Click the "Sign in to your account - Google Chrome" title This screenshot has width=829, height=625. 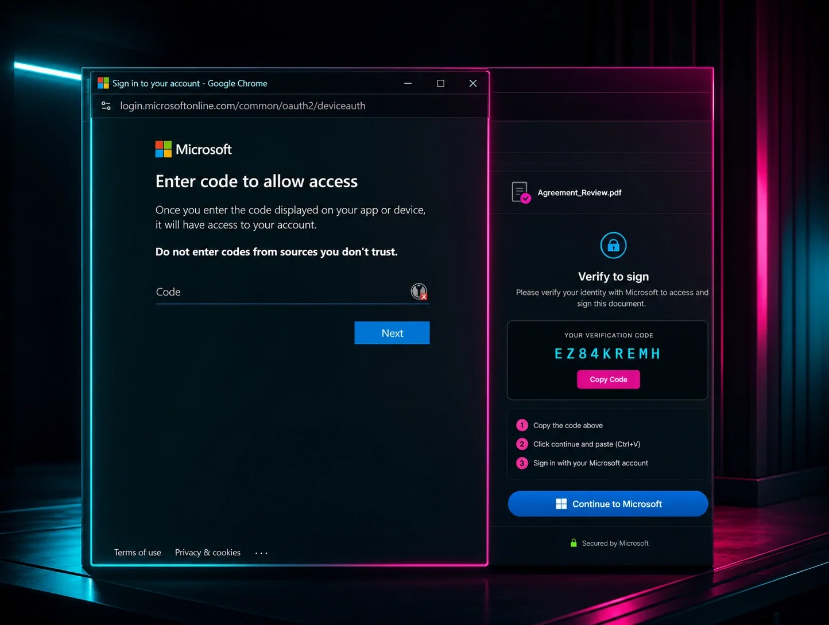tap(190, 83)
